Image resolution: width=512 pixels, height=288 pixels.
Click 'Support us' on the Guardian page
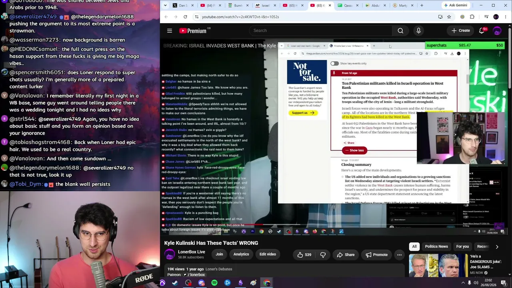(x=303, y=113)
